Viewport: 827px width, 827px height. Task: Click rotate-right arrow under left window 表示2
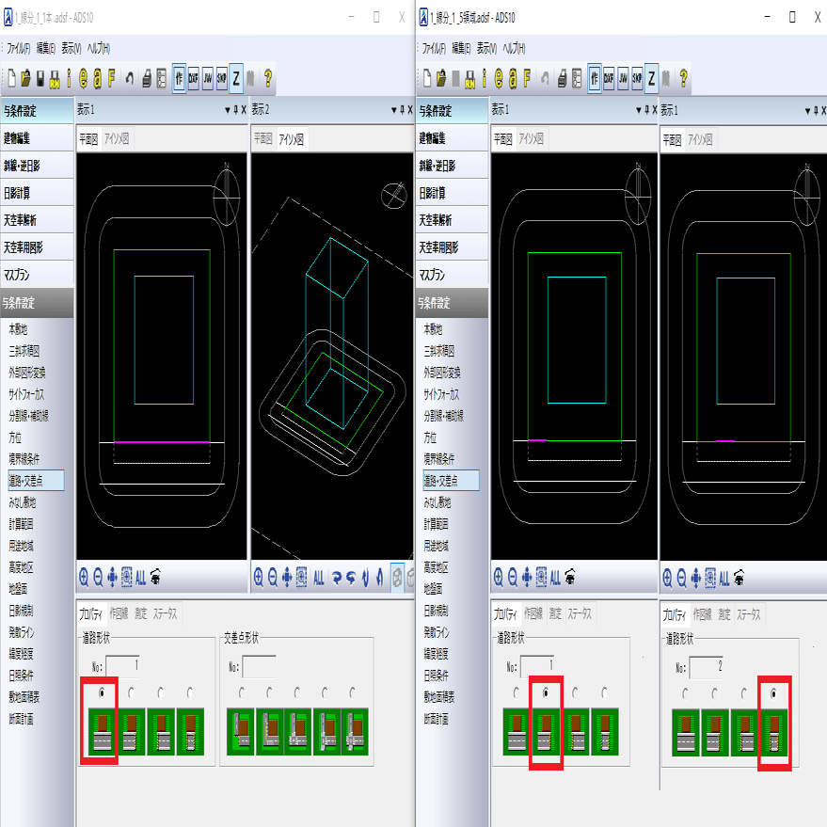point(337,578)
